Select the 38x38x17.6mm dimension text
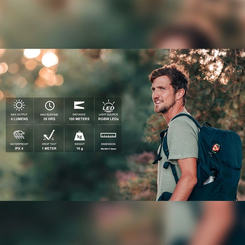 [x=108, y=149]
